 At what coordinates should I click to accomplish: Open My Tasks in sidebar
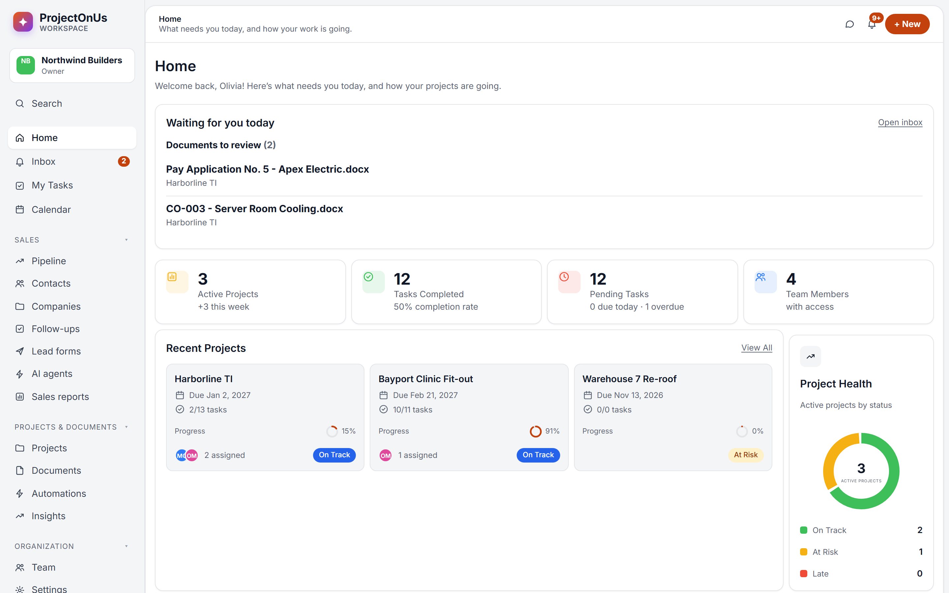[72, 185]
